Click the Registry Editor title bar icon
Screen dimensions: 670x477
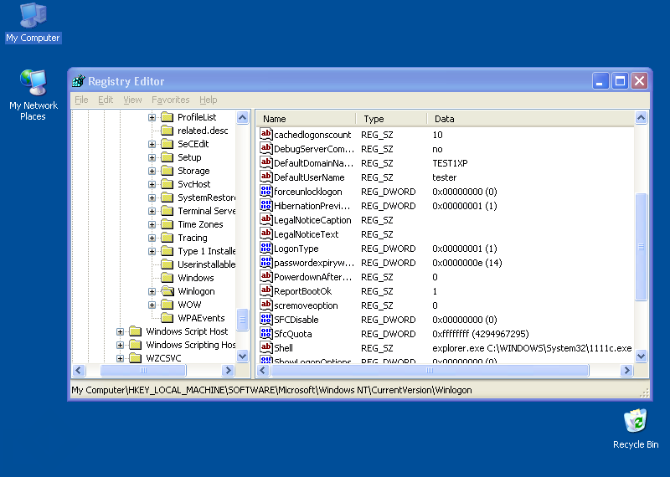[x=79, y=80]
